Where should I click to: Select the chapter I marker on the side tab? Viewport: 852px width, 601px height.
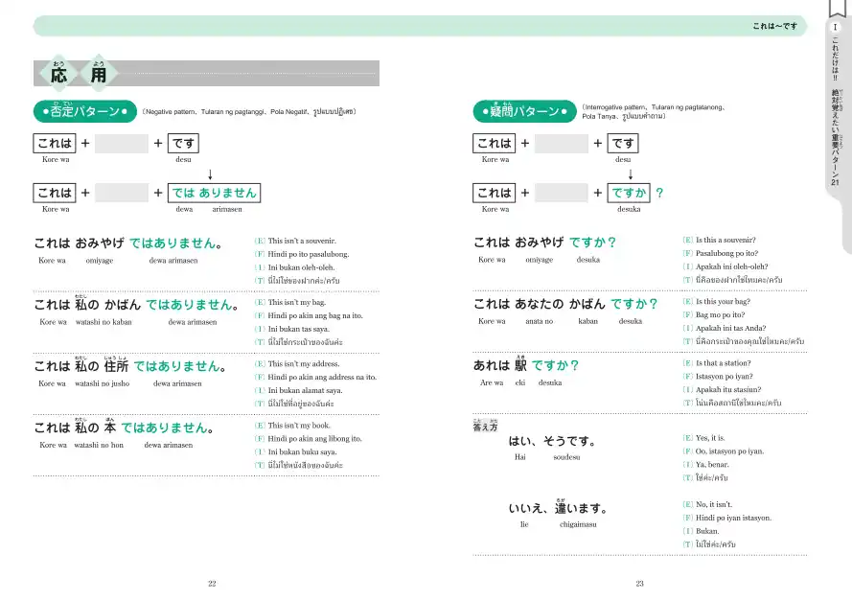click(835, 30)
